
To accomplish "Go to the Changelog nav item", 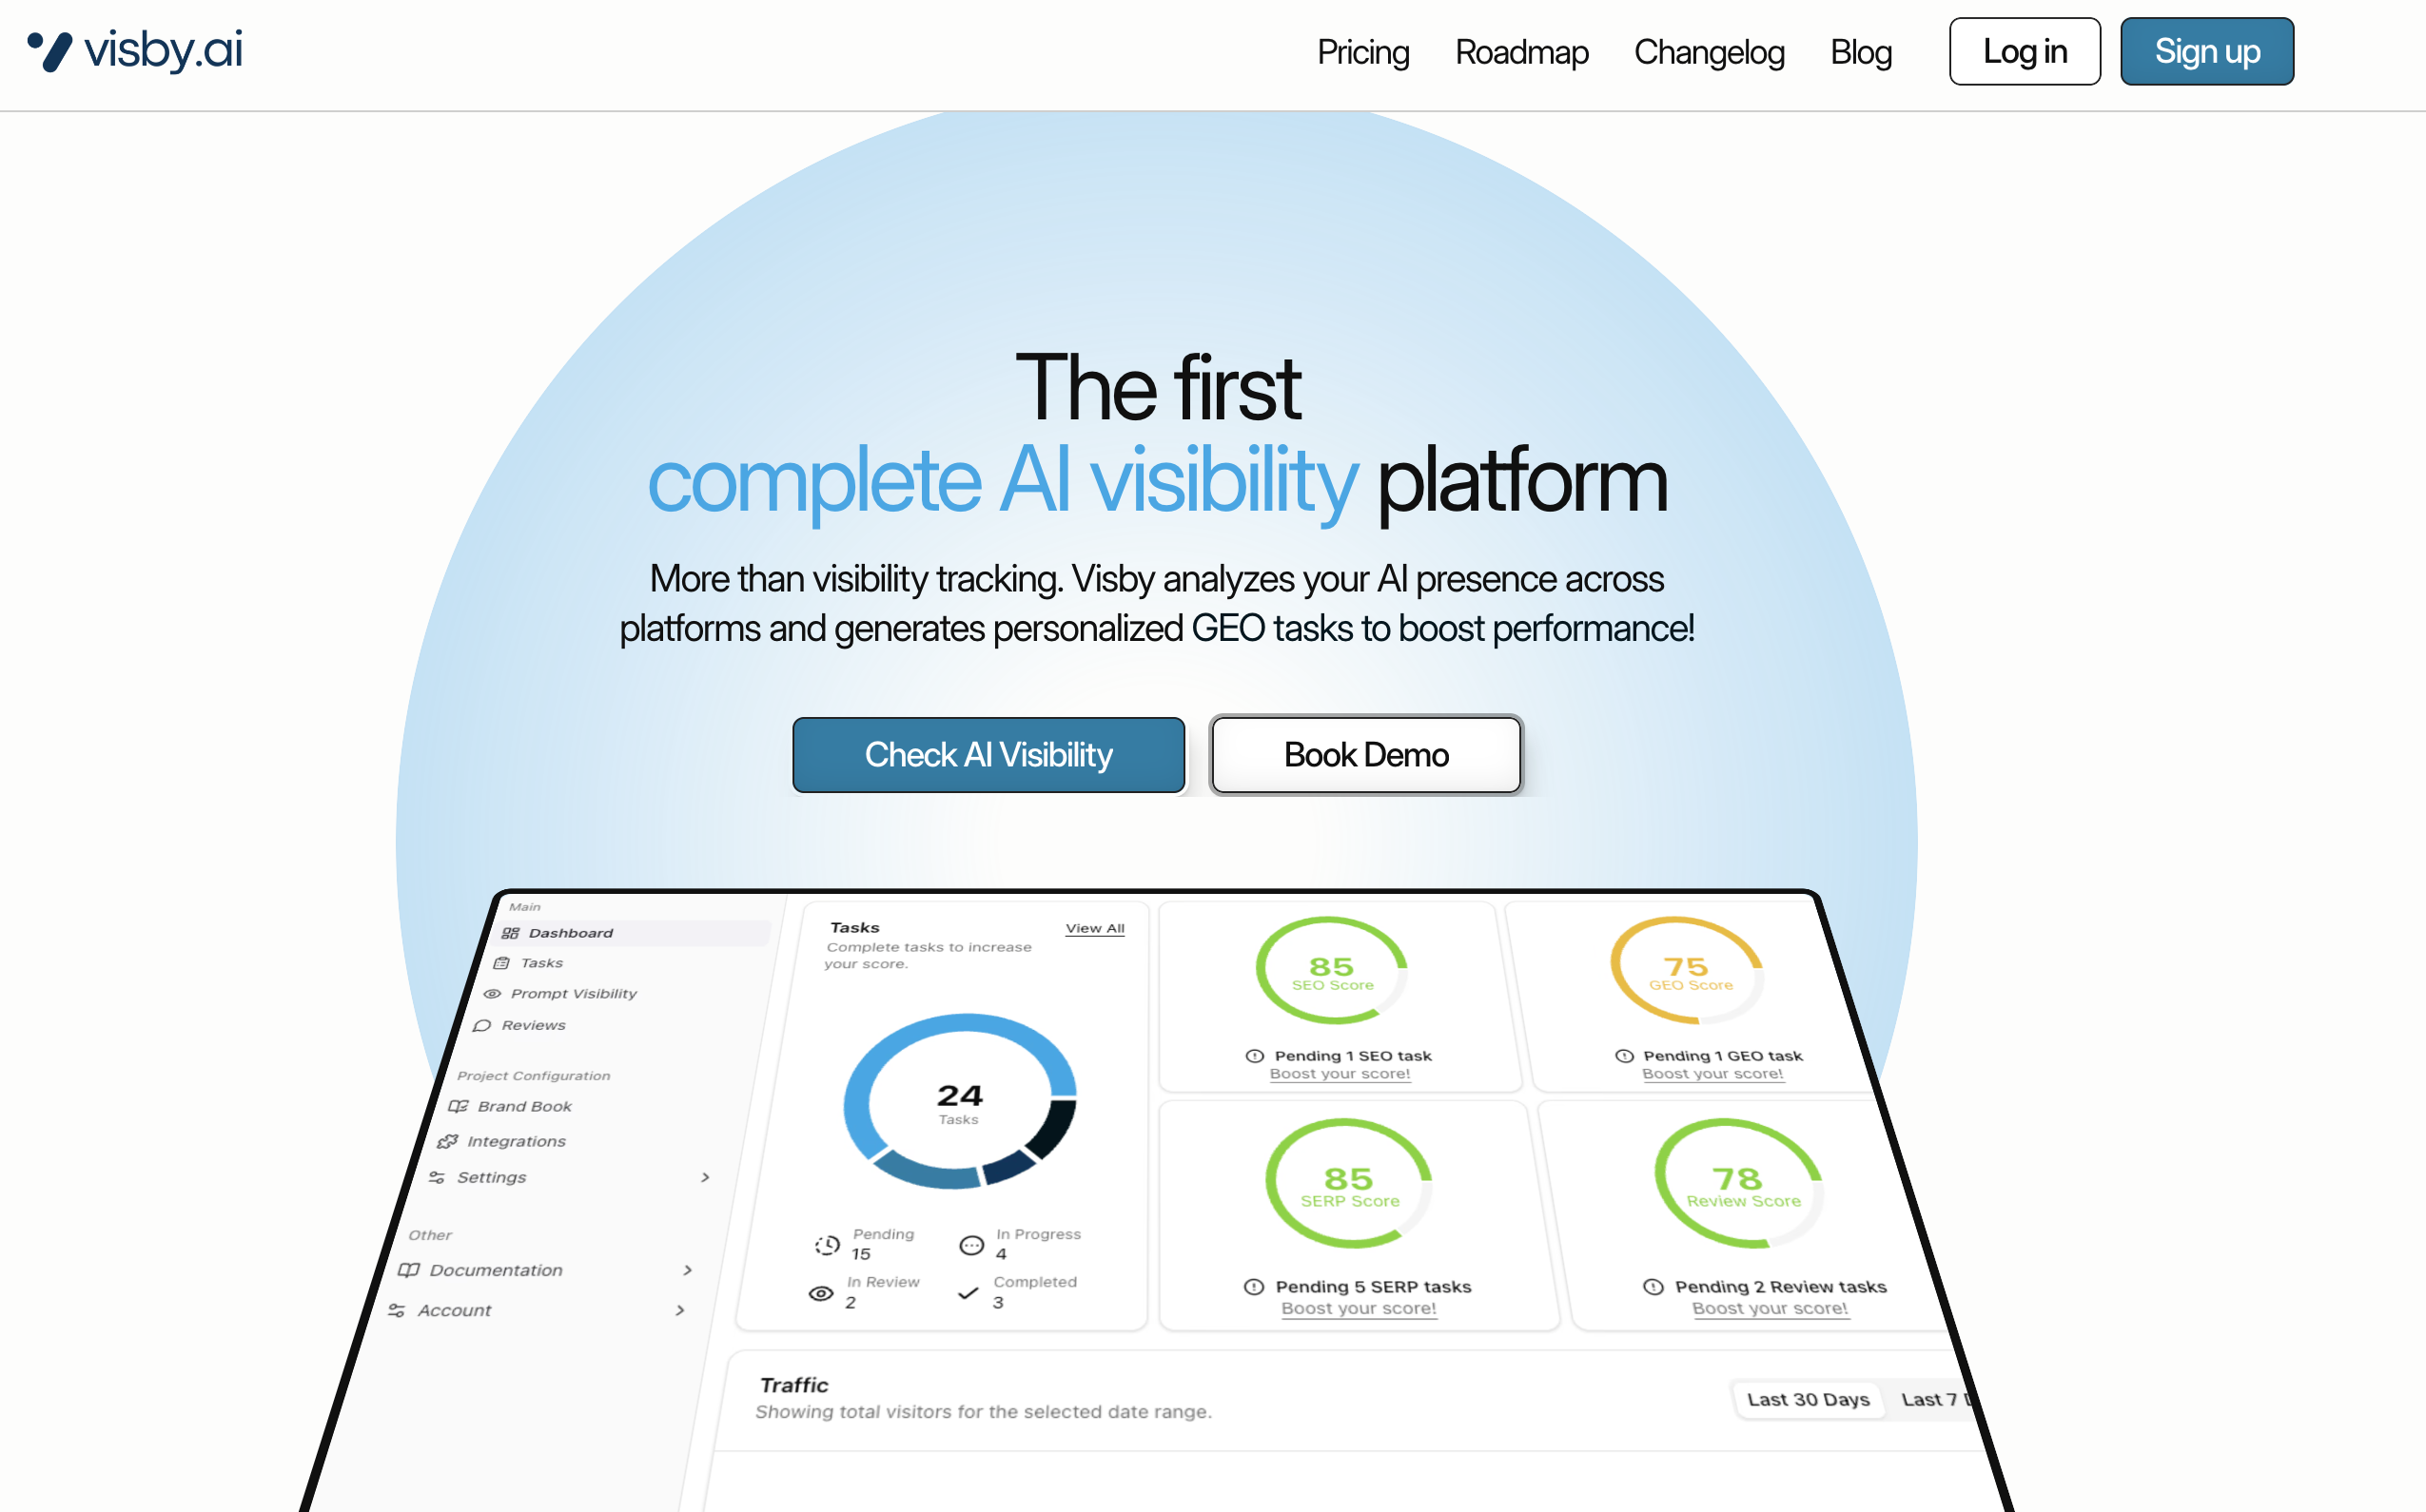I will coord(1709,52).
